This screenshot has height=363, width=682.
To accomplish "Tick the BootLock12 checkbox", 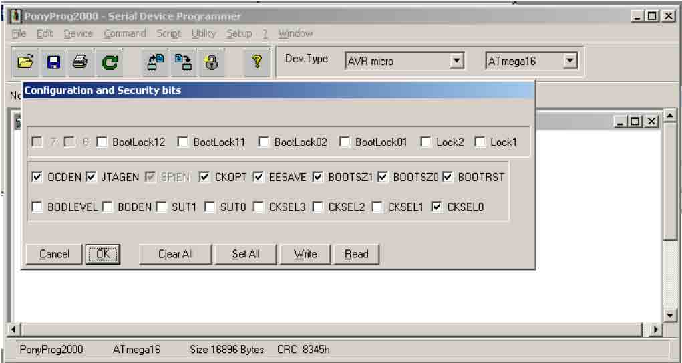I will 102,142.
